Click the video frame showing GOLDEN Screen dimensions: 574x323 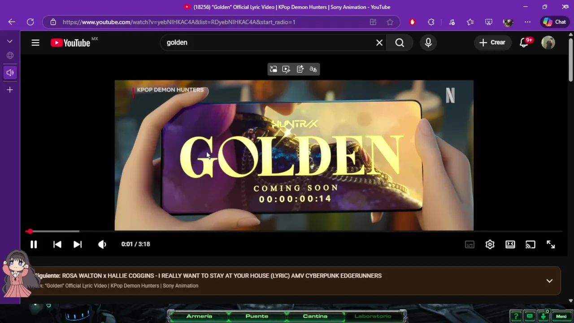pos(294,155)
